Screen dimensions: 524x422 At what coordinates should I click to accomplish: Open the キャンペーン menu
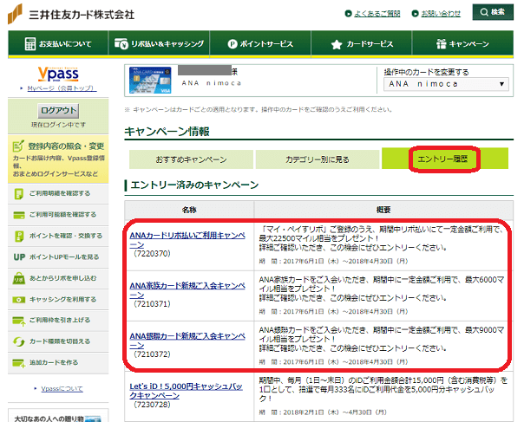click(x=463, y=43)
